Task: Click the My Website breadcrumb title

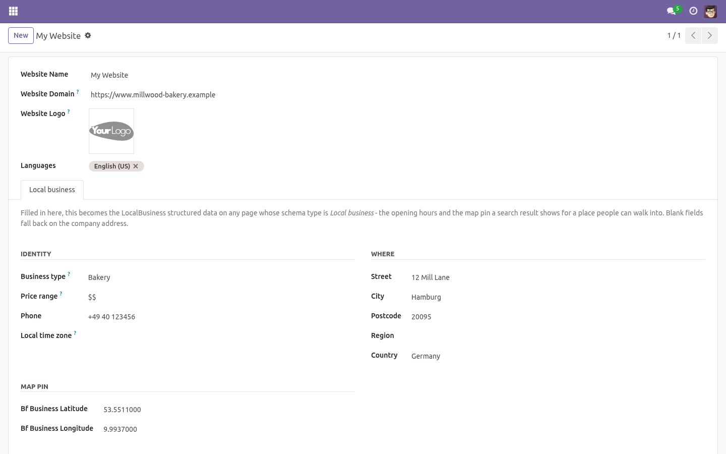Action: click(58, 36)
